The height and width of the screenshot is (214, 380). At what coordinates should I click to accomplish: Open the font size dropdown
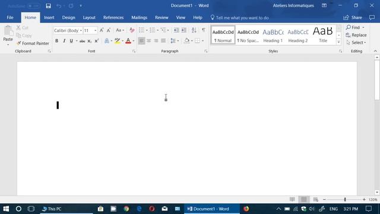coord(95,30)
